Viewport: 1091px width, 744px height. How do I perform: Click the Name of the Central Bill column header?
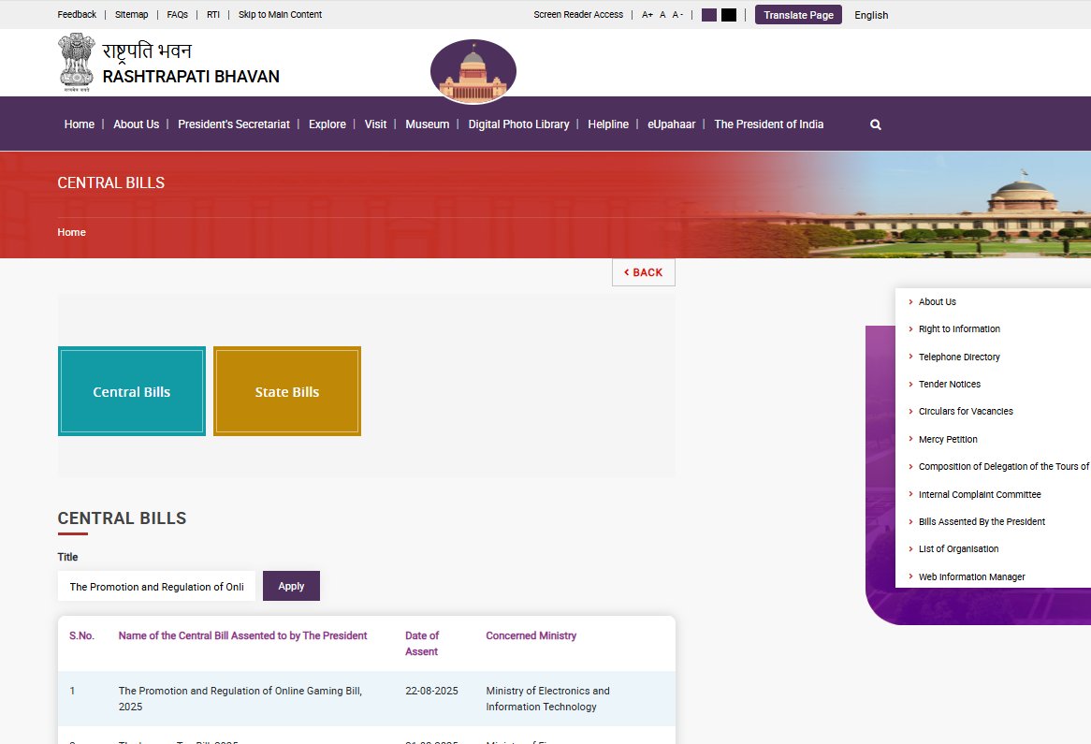(243, 635)
